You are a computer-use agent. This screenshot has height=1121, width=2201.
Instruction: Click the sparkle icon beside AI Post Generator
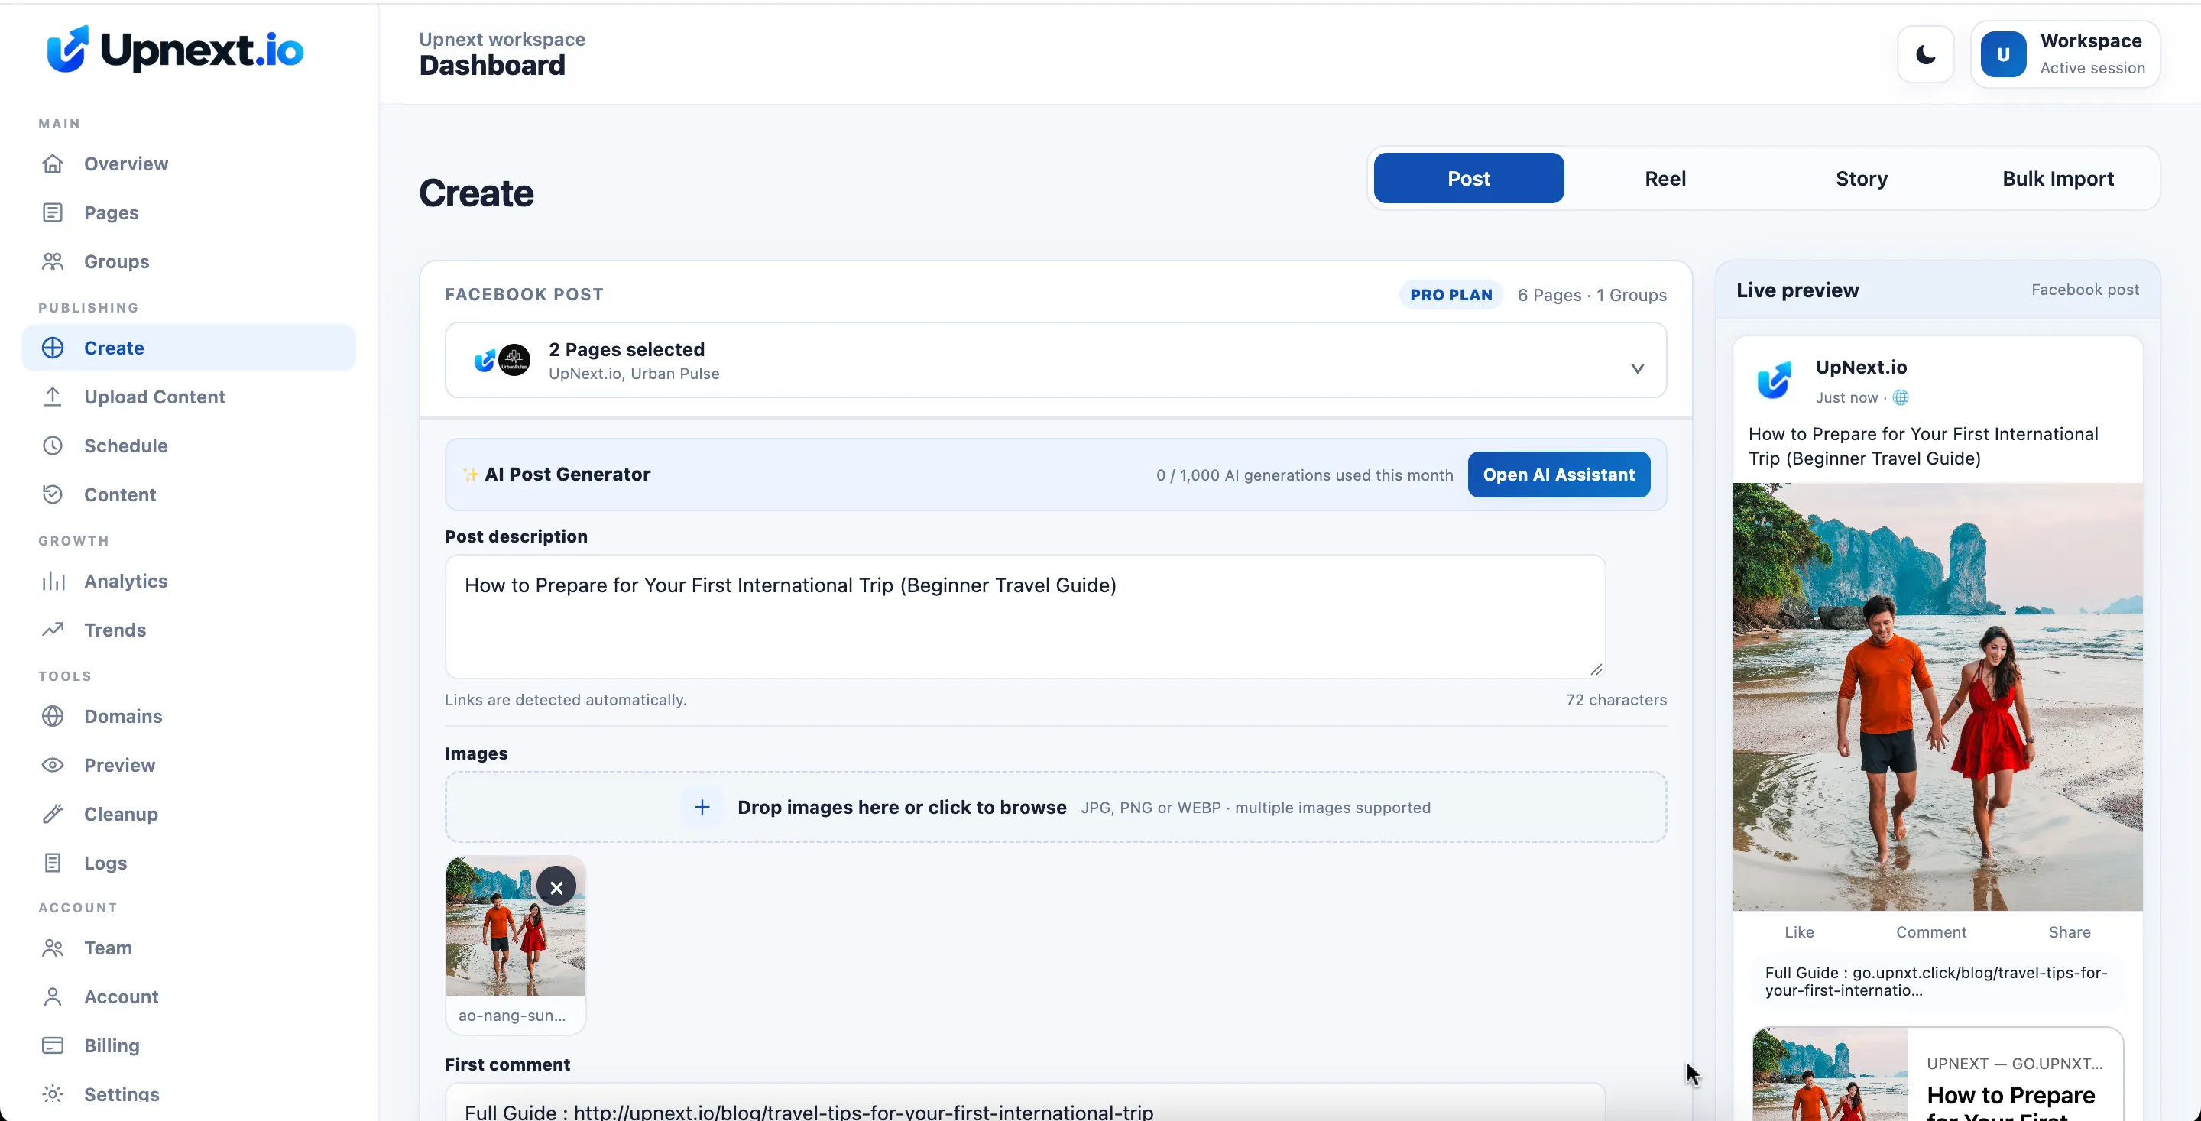point(470,475)
